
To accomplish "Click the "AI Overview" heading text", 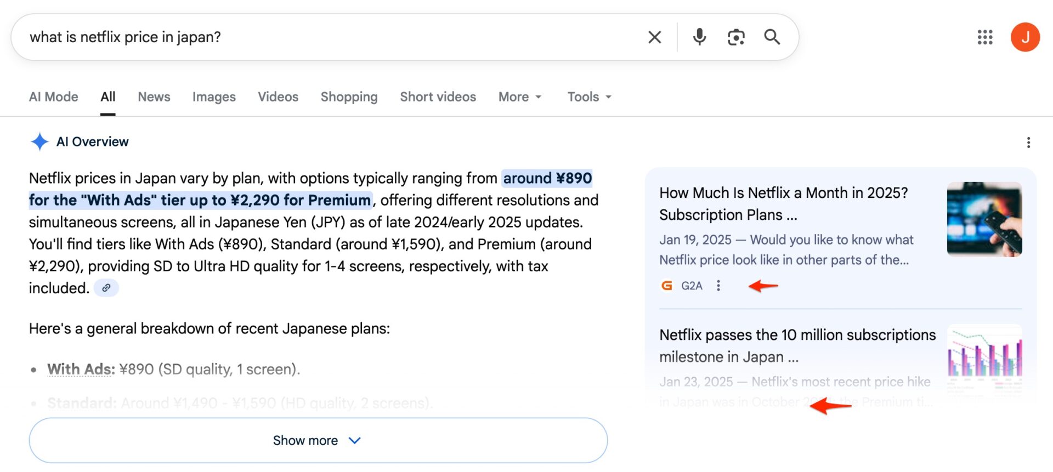I will click(x=93, y=142).
